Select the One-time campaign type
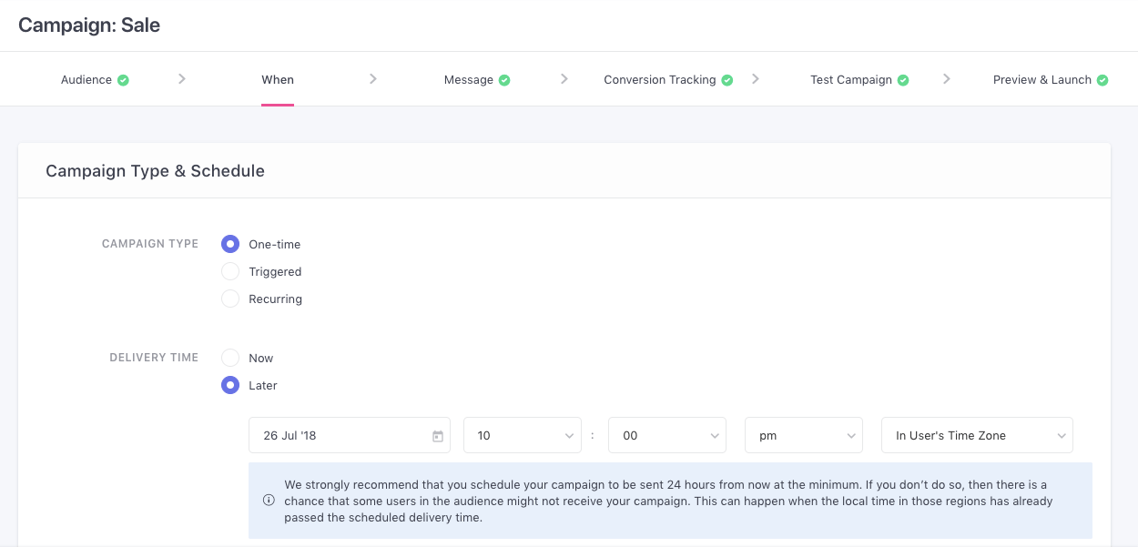1138x547 pixels. click(230, 244)
